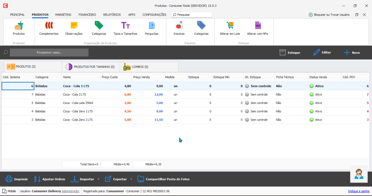Screen dimensions: 372x196
Task: Open the Insumos ingredients icon
Action: coord(179,26)
